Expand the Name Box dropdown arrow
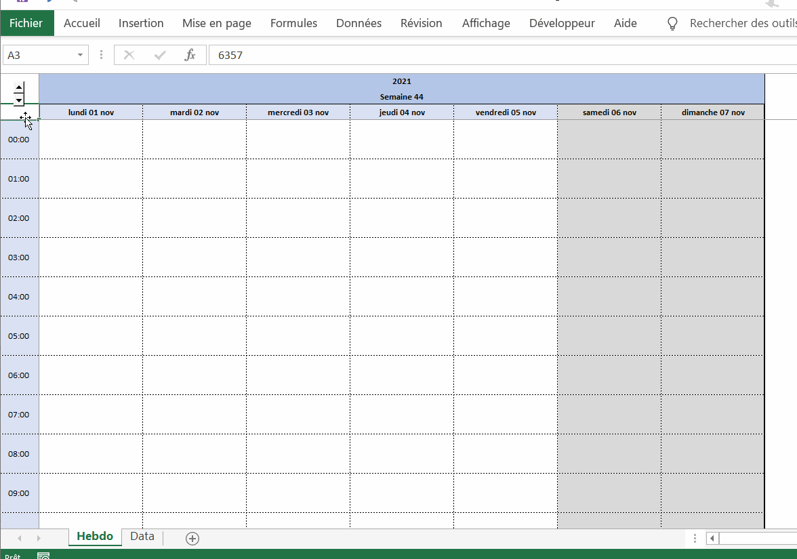This screenshot has width=797, height=559. coord(81,56)
